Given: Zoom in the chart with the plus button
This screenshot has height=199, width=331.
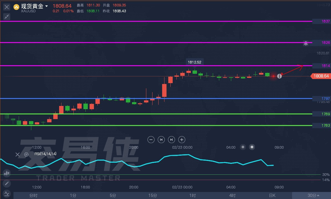Looking at the screenshot, I should click(182, 140).
